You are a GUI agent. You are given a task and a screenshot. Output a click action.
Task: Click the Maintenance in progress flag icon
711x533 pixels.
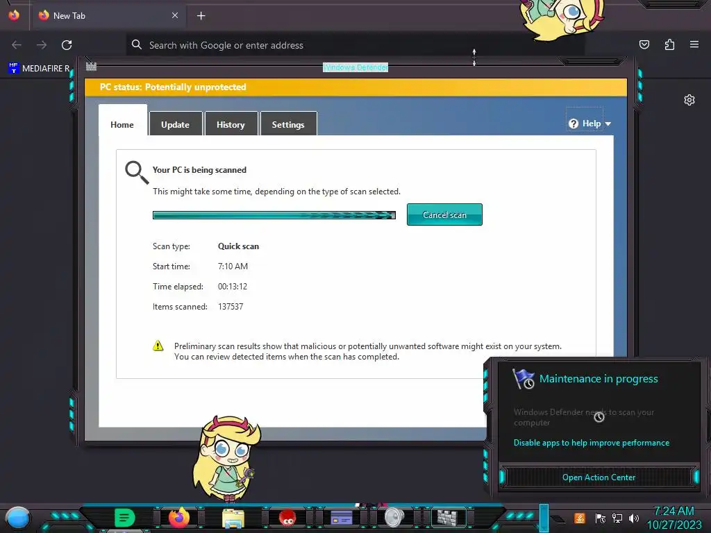[524, 379]
